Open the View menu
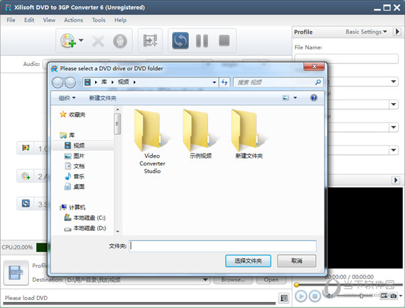 pyautogui.click(x=49, y=20)
